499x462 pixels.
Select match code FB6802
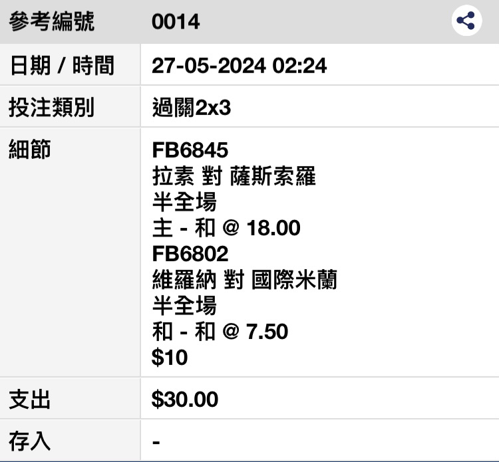(190, 254)
